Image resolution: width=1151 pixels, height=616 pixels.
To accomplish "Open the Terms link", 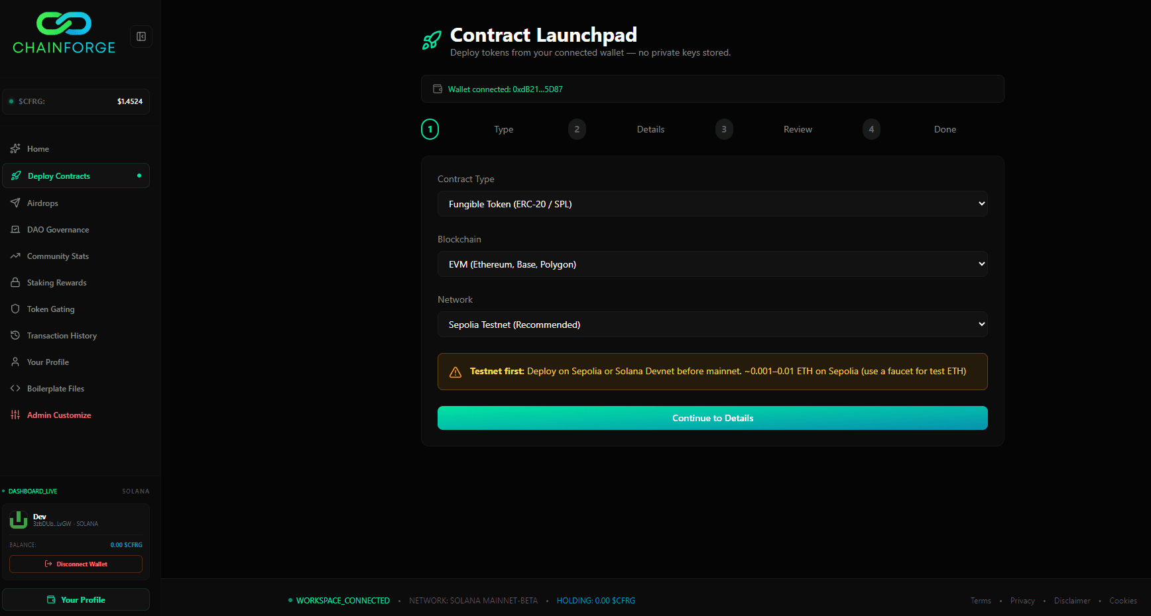I will point(981,601).
